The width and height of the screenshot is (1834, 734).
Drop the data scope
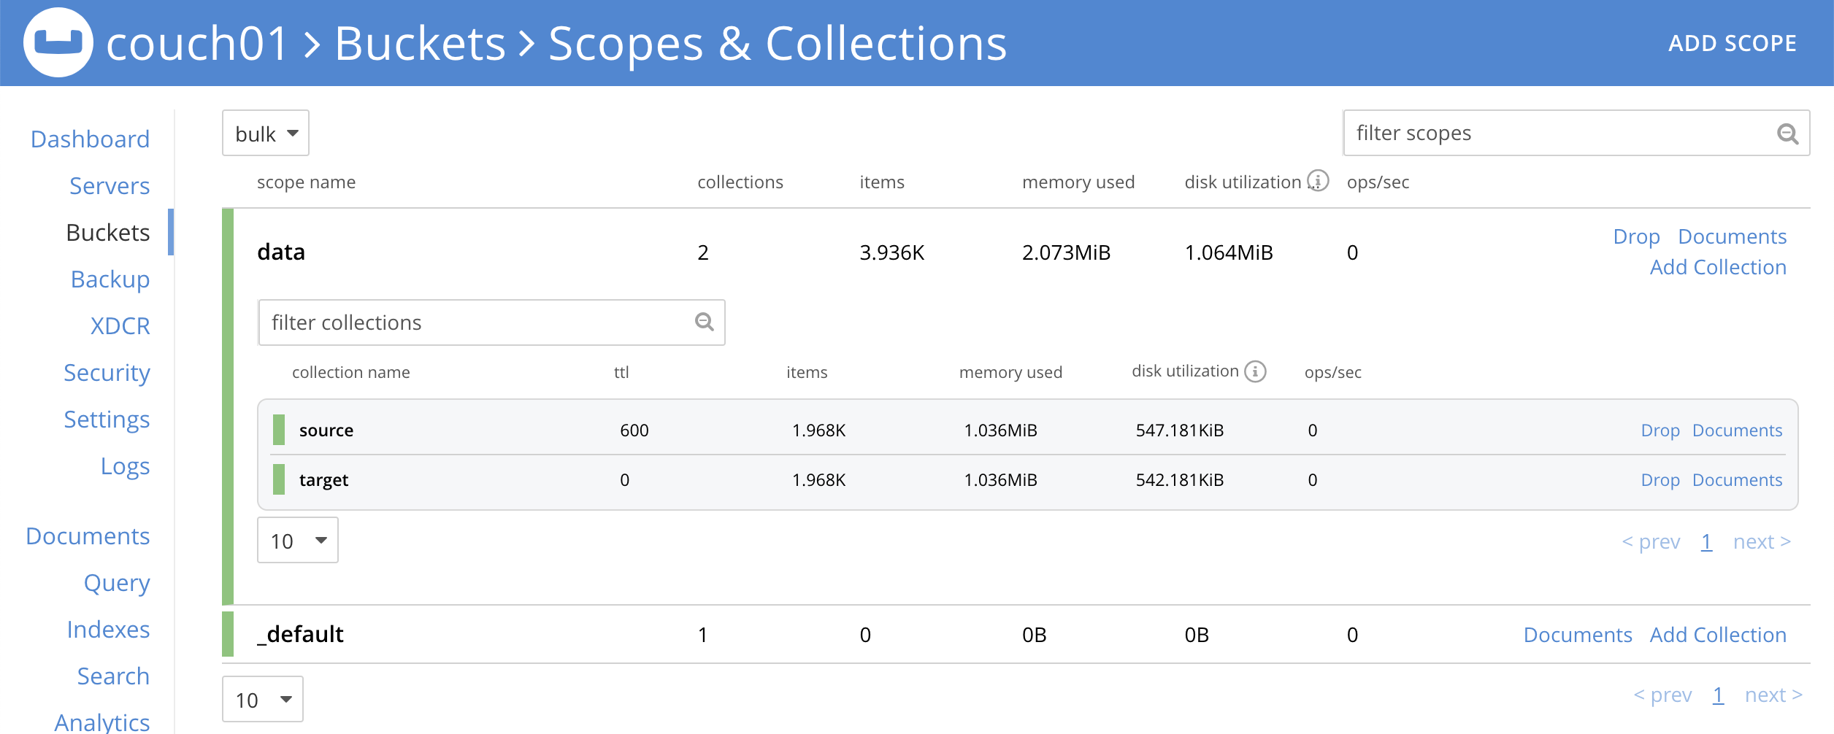1636,236
